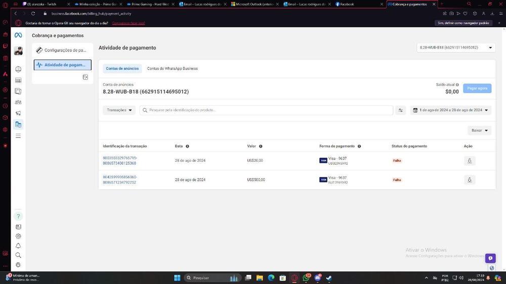Screen dimensions: 506x284
Task: Open the Transações filter dropdown
Action: tap(119, 110)
